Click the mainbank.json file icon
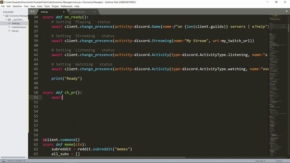Image resolution: width=290 pixels, height=163 pixels. click(9, 27)
